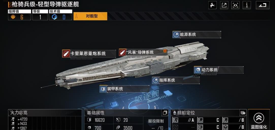Image resolution: width=275 pixels, height=130 pixels.
Task: Click the 蓝图强化 blueprint upgrade button
Action: (259, 120)
